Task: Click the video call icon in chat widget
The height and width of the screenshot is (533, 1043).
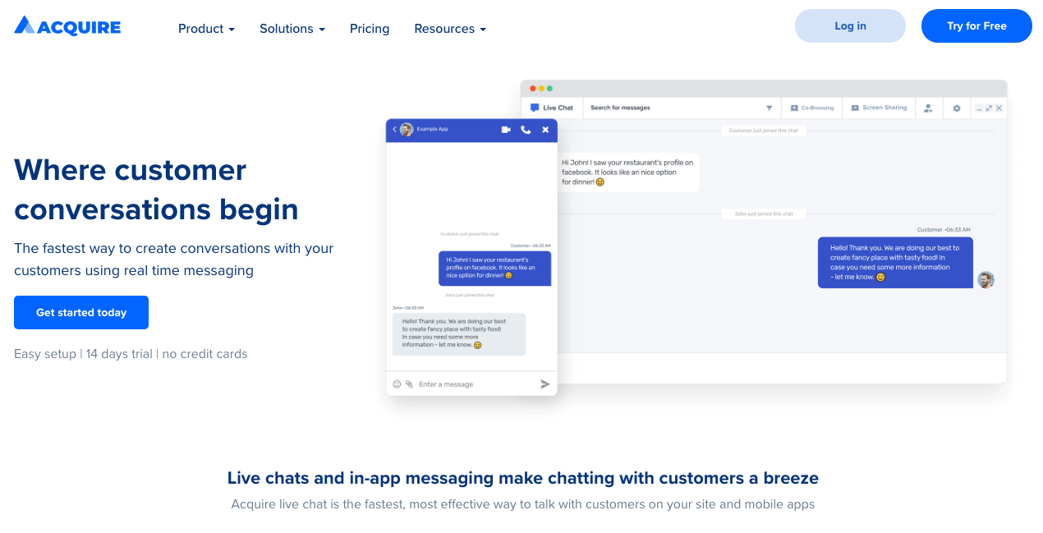Action: [x=506, y=130]
